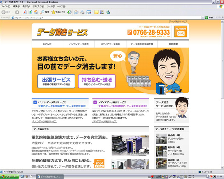Click データ消去サービス site logo

(x=62, y=32)
